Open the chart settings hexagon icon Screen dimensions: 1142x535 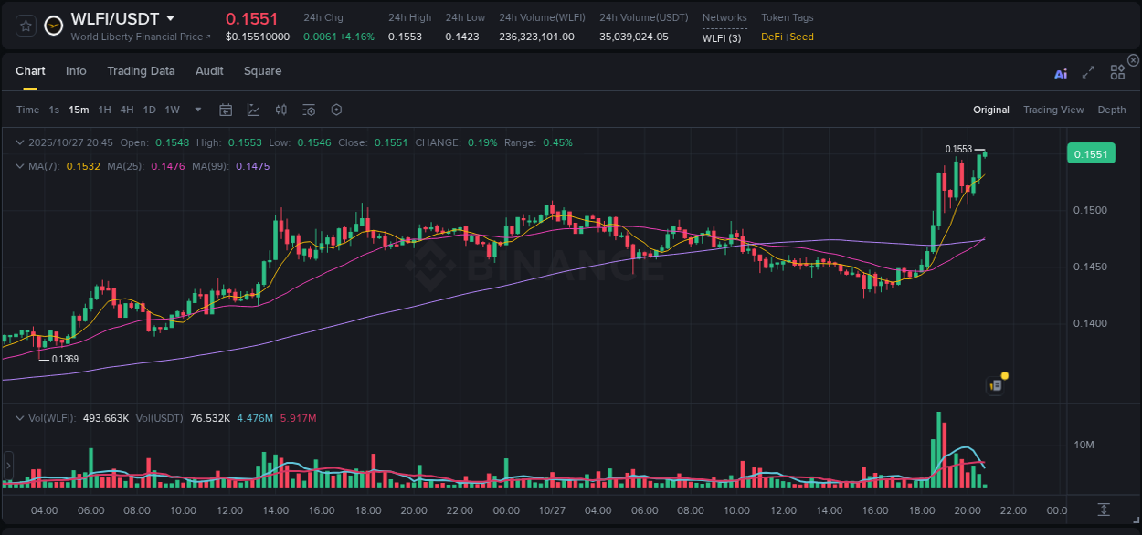click(336, 110)
